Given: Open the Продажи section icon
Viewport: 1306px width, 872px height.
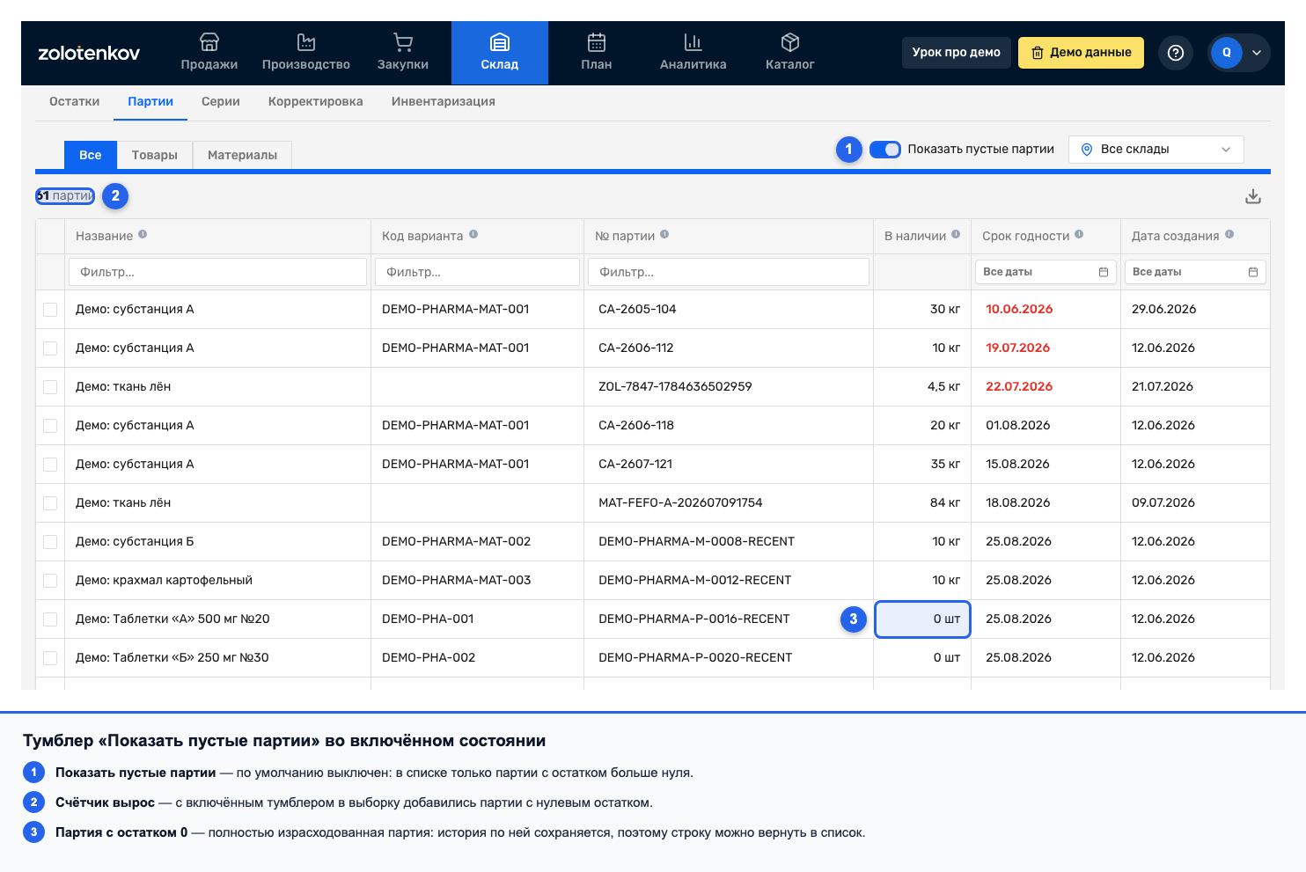Looking at the screenshot, I should coord(209,42).
